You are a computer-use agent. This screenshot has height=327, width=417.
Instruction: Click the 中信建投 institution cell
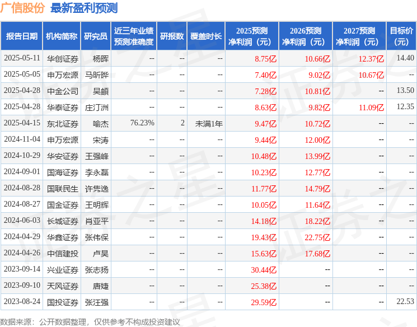tap(63, 254)
